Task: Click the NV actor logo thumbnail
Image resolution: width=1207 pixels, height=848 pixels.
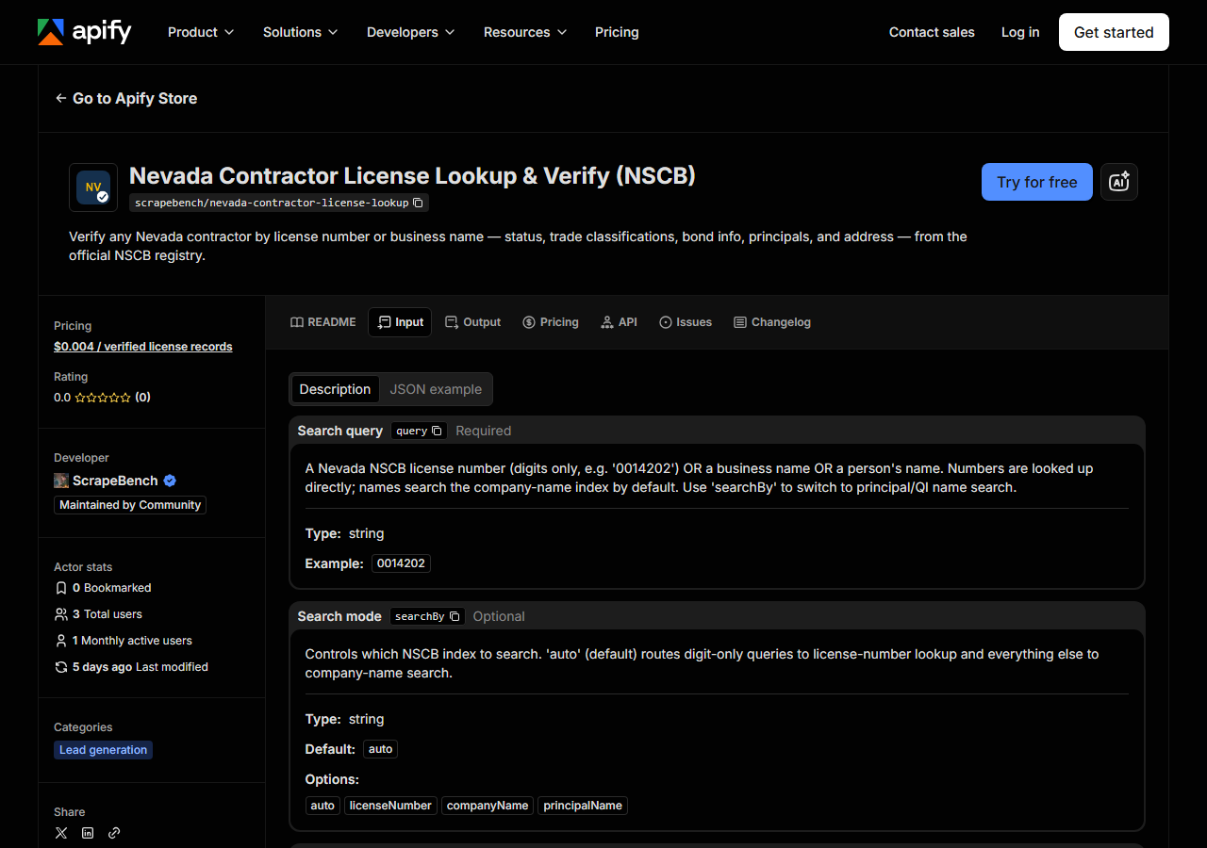Action: pos(93,188)
